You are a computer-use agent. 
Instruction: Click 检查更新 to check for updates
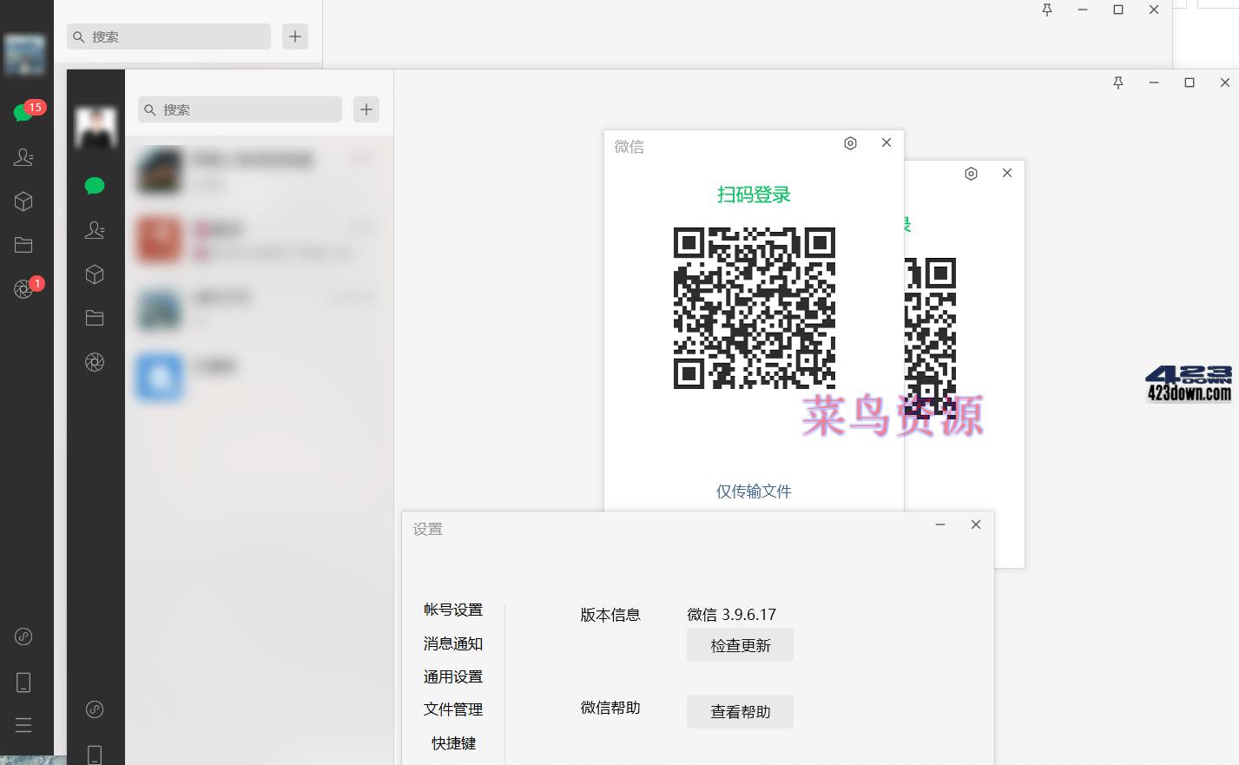[x=740, y=644]
